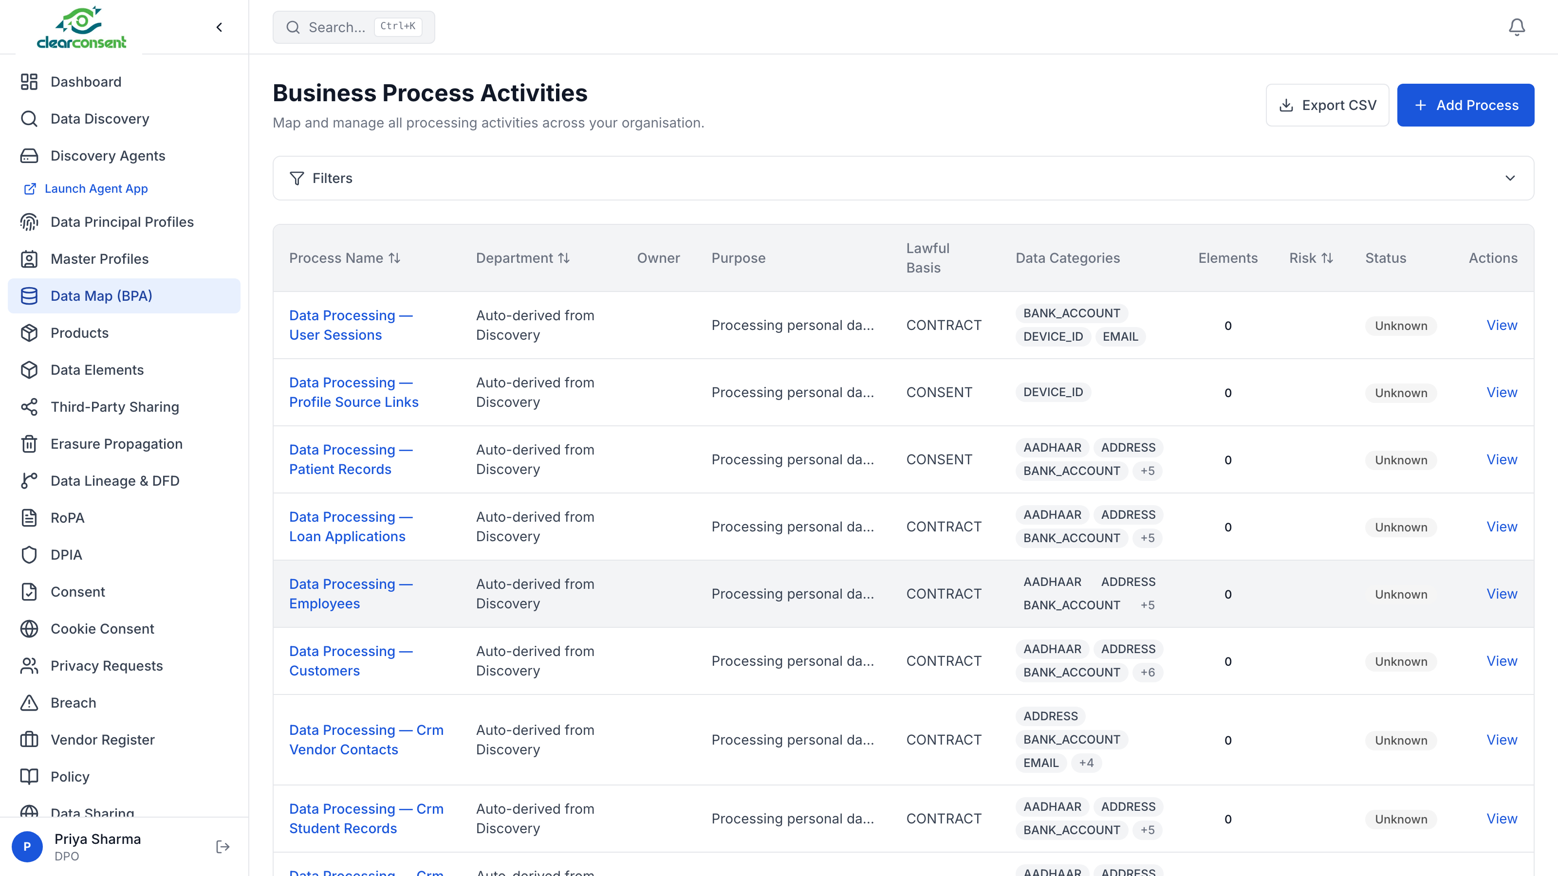This screenshot has width=1558, height=876.
Task: Click the Data Categories column header
Action: coord(1068,257)
